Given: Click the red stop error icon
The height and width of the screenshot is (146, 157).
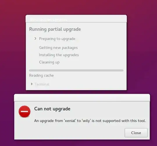Looking at the screenshot, I should 24,111.
